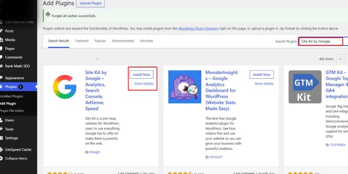Click the Media icon in sidebar
Viewport: 348px width, 174px height.
(x=1, y=40)
